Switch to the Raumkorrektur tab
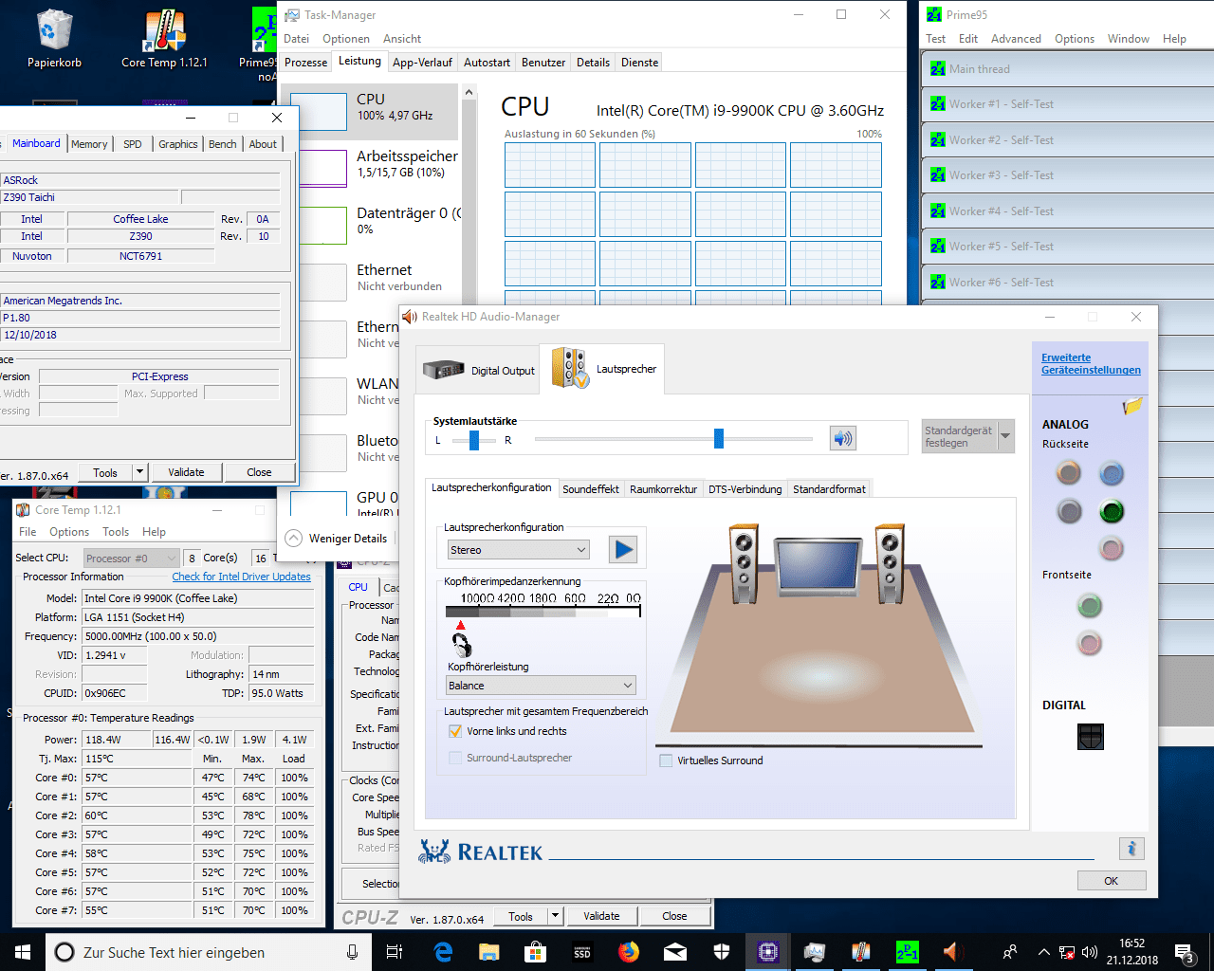This screenshot has width=1214, height=971. 663,489
